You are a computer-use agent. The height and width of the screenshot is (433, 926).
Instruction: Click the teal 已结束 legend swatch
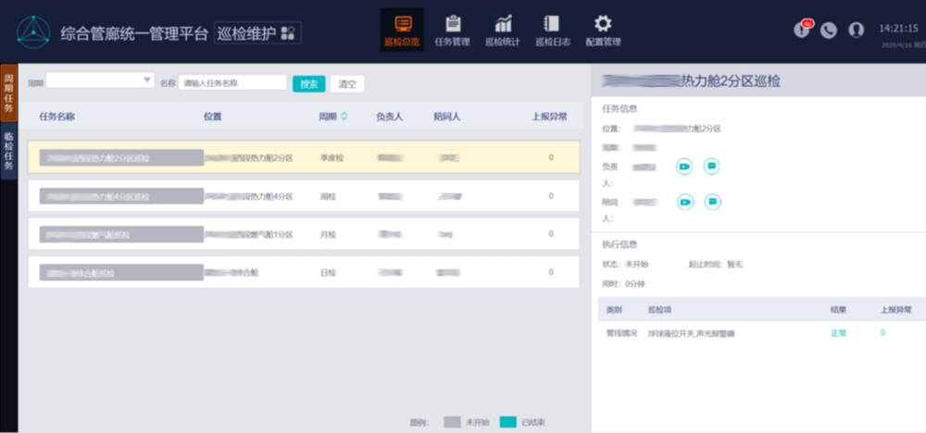[x=507, y=421]
